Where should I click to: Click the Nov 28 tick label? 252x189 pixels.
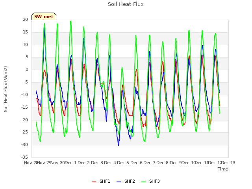(x=31, y=163)
